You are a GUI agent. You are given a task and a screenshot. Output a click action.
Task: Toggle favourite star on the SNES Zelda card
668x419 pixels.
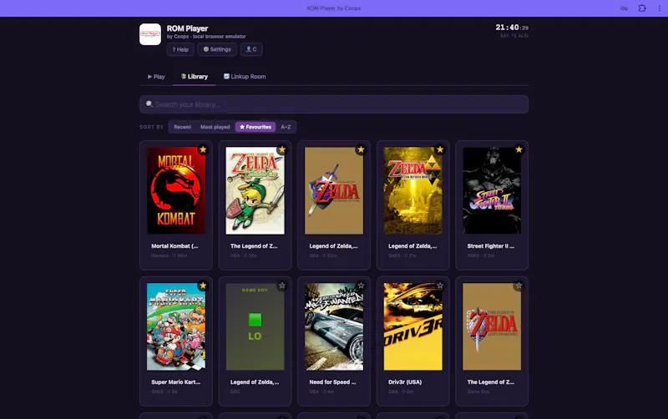click(x=440, y=149)
